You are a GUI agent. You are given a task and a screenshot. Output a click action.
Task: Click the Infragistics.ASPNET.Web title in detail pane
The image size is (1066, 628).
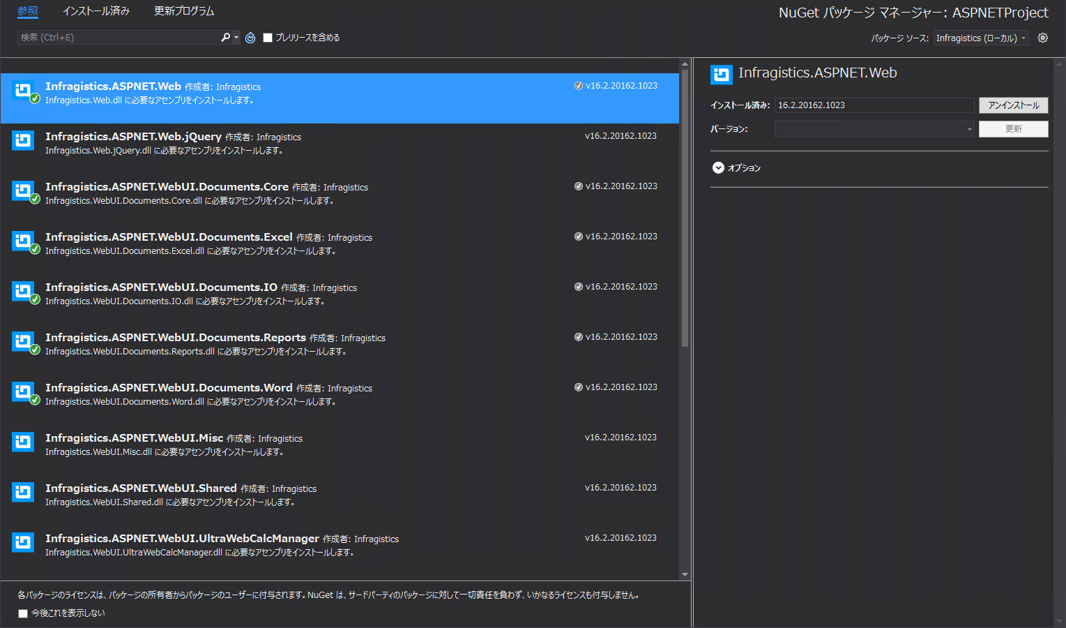817,73
